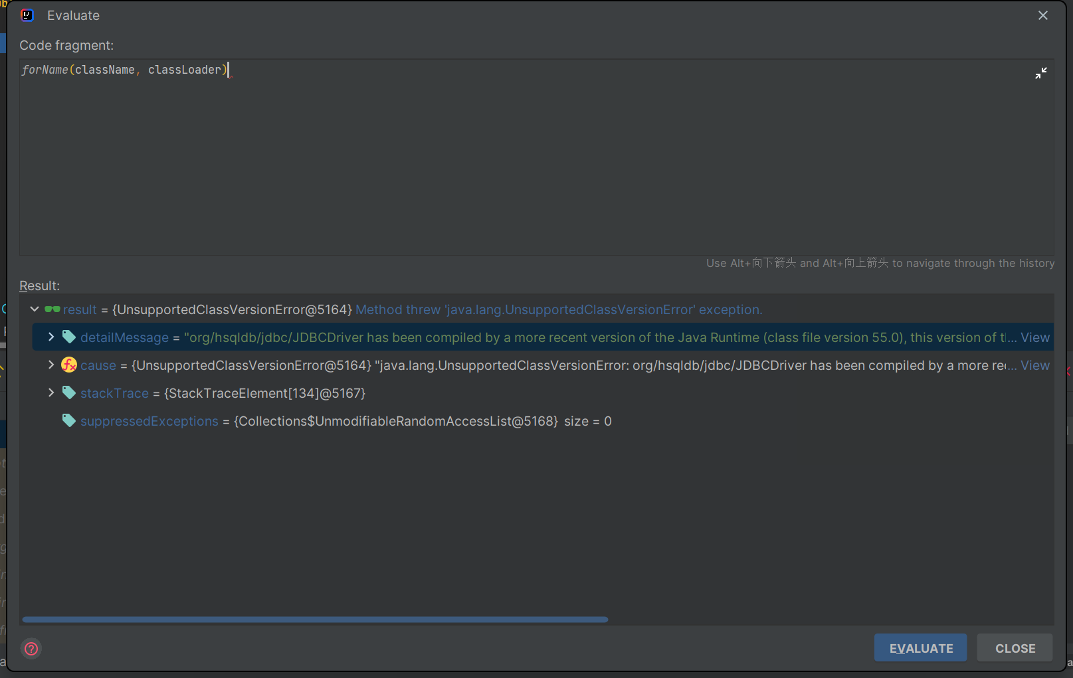This screenshot has width=1073, height=678.
Task: Expand the cause node
Action: click(51, 365)
